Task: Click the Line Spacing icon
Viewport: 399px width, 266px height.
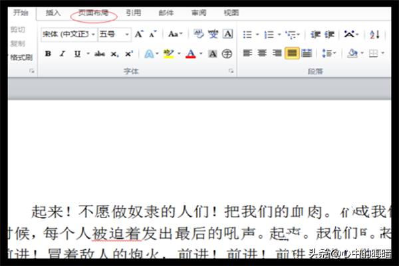Action: [327, 53]
